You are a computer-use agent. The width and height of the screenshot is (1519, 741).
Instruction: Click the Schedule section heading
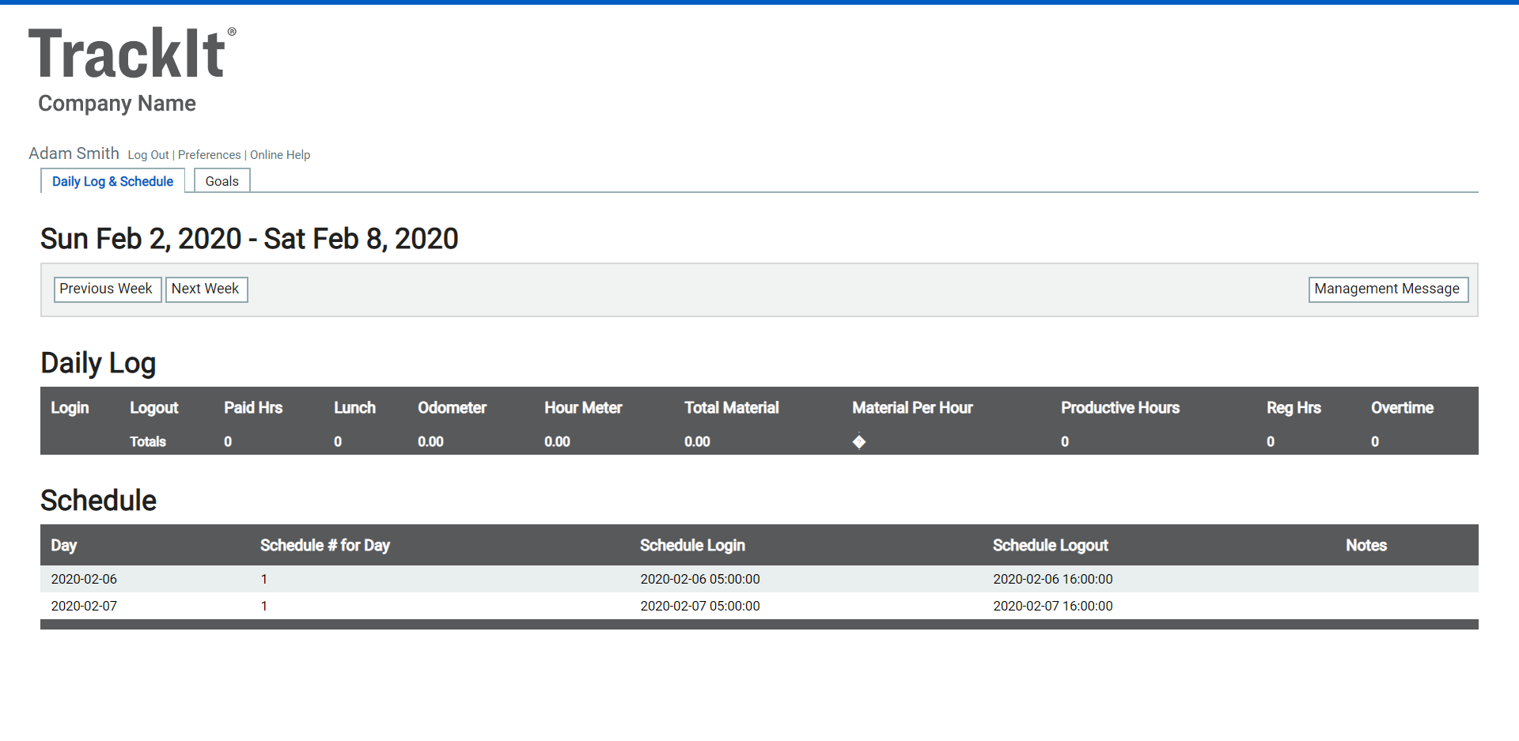(99, 501)
